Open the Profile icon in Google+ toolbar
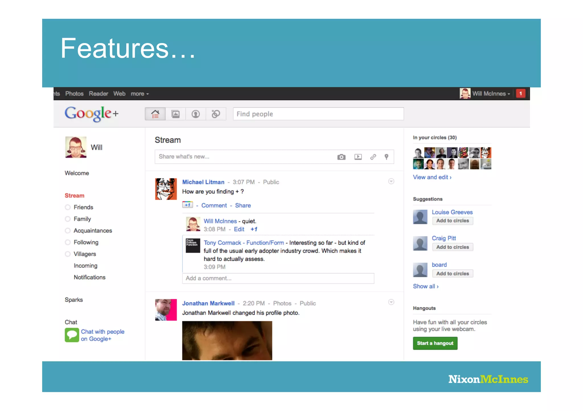583x411 pixels. coord(196,114)
